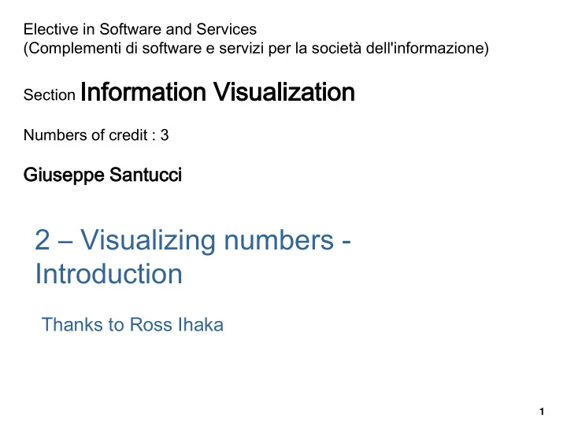The height and width of the screenshot is (425, 567).
Task: Click the blue '2 – Visualizing numbers -' title
Action: [193, 240]
